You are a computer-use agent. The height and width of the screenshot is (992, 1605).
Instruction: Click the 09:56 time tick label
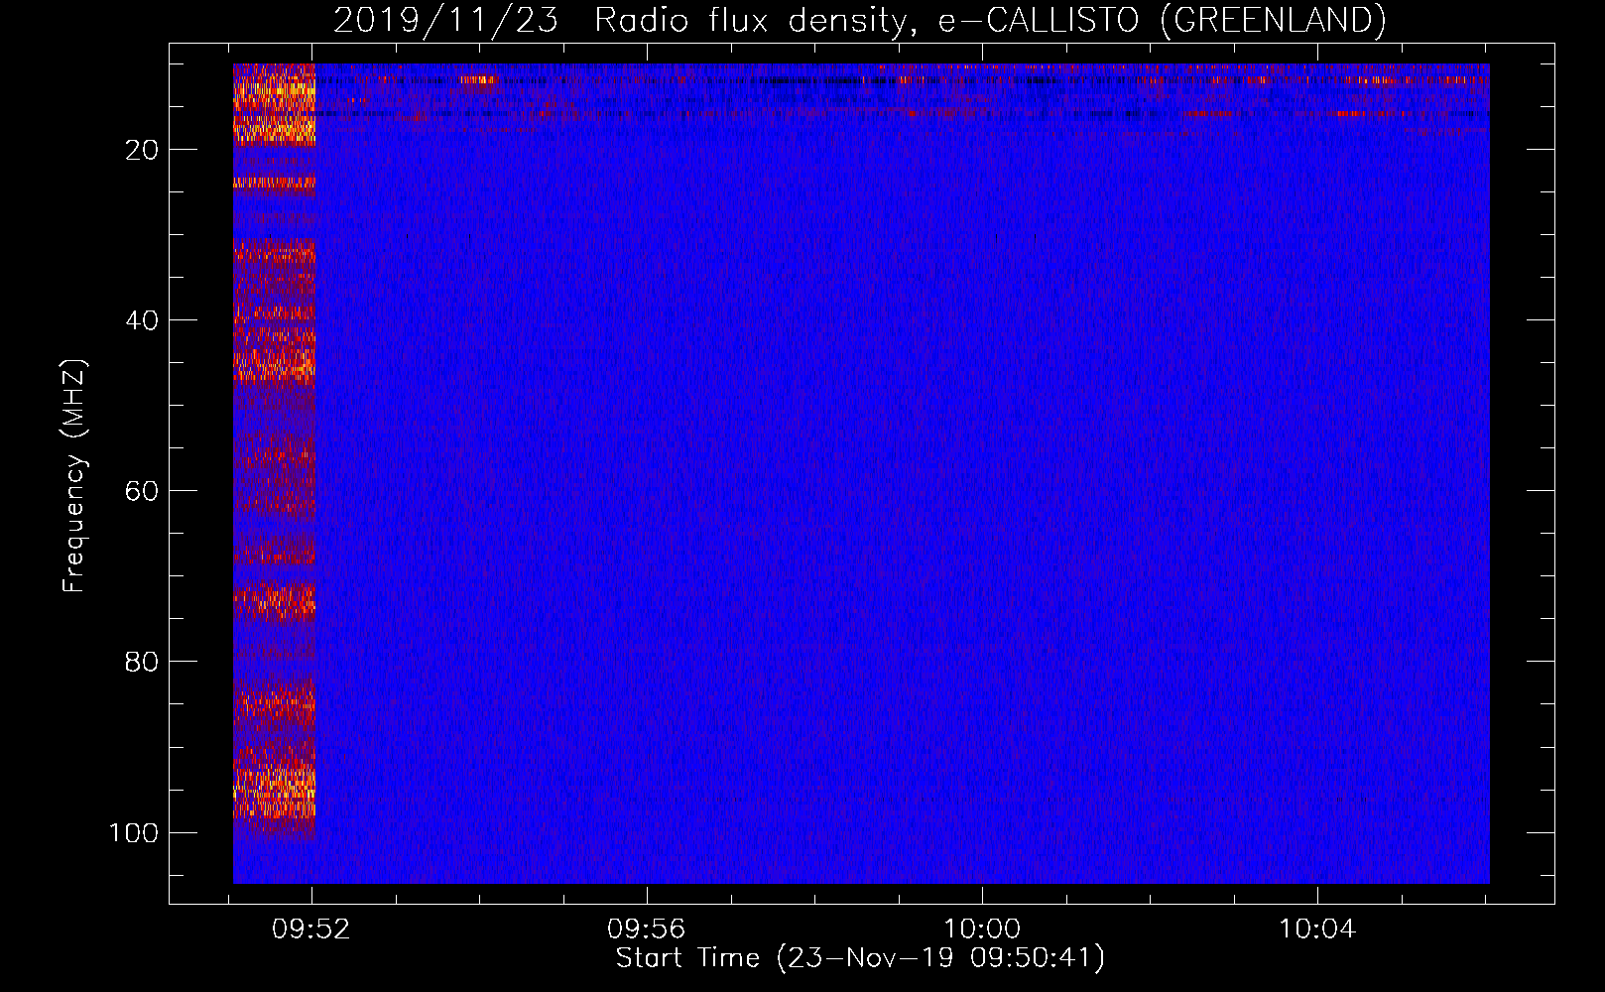(647, 929)
